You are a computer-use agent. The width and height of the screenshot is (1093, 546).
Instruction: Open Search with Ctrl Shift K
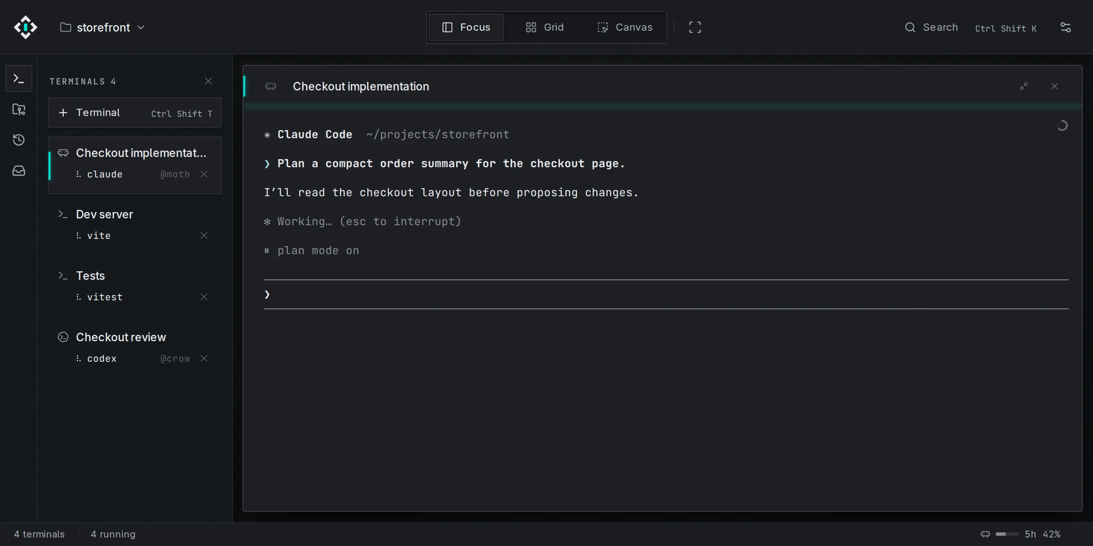(970, 27)
